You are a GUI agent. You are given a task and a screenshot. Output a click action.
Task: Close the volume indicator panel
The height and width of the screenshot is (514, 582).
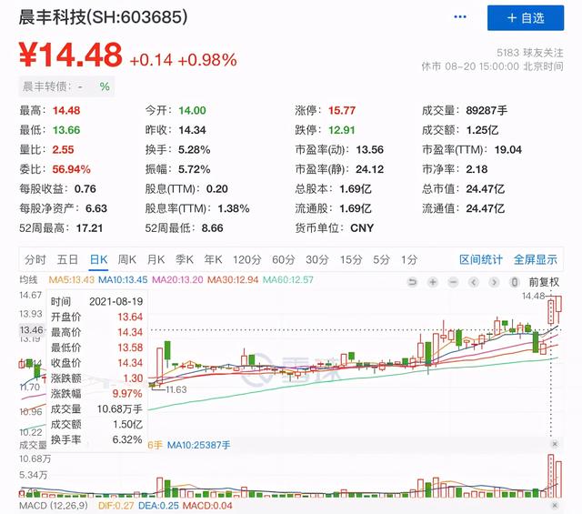tap(555, 444)
